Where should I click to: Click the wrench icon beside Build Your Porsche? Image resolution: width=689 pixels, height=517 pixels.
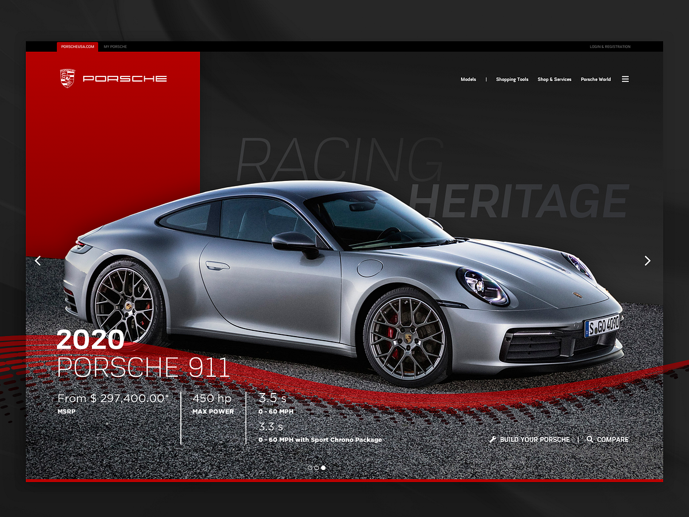493,439
